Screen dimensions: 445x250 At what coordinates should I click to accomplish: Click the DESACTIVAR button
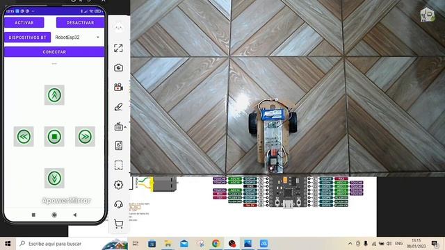click(81, 22)
